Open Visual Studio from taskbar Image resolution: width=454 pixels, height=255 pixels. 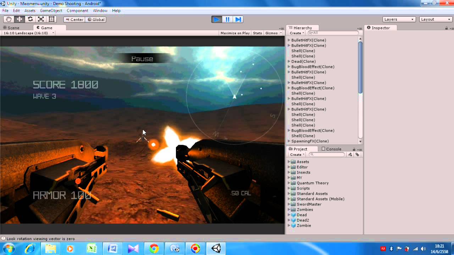click(x=133, y=249)
